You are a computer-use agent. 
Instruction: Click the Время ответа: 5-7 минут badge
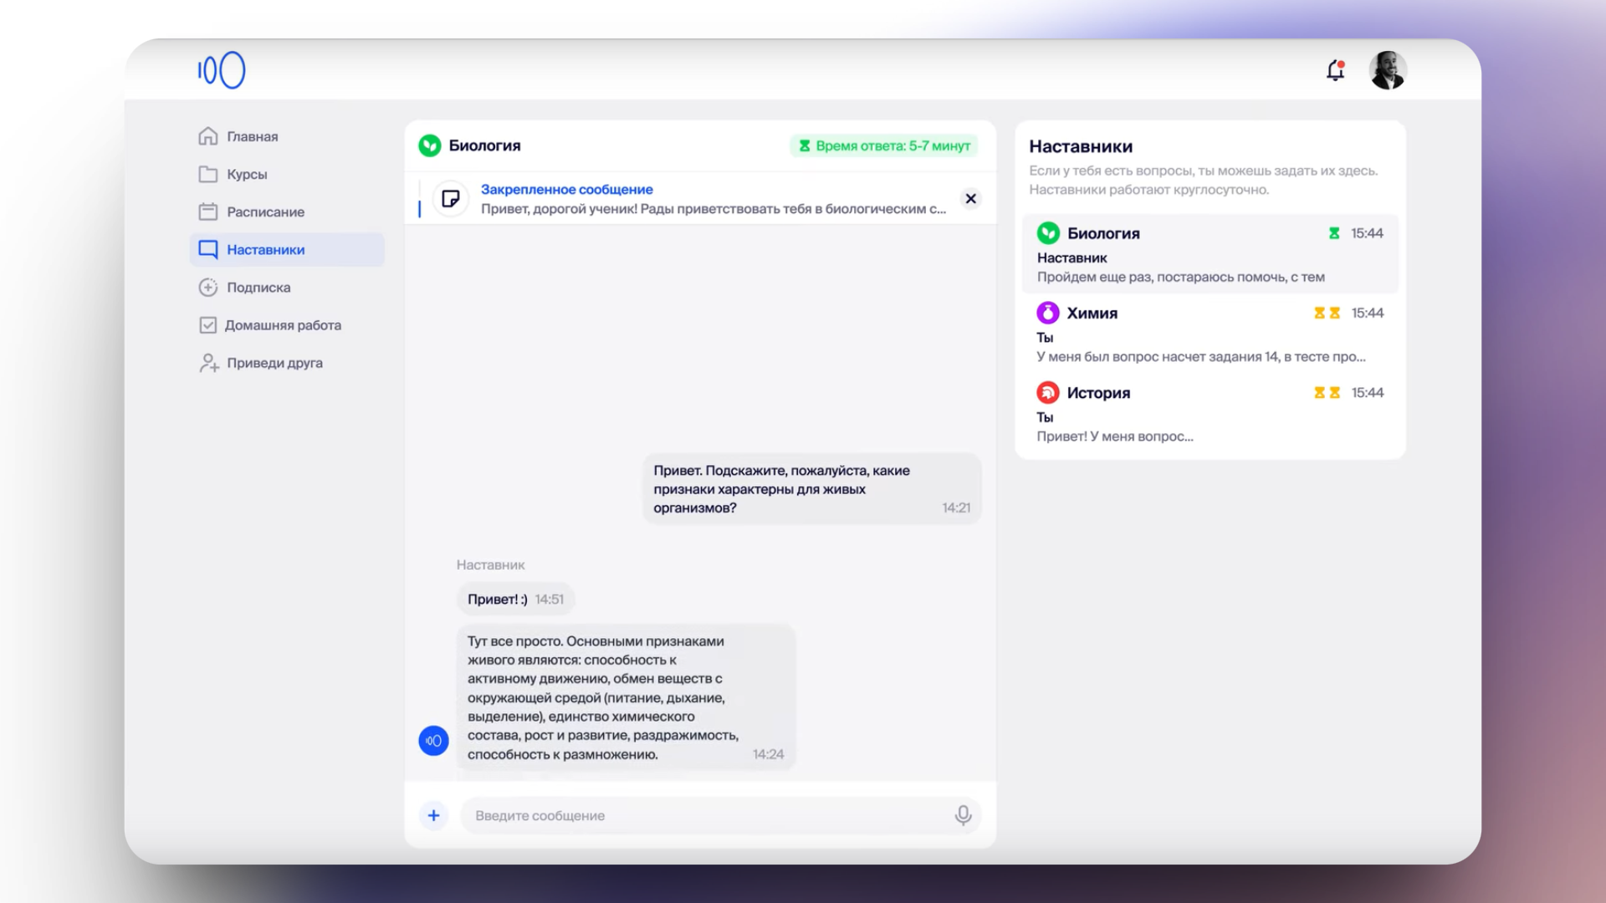[x=884, y=145]
